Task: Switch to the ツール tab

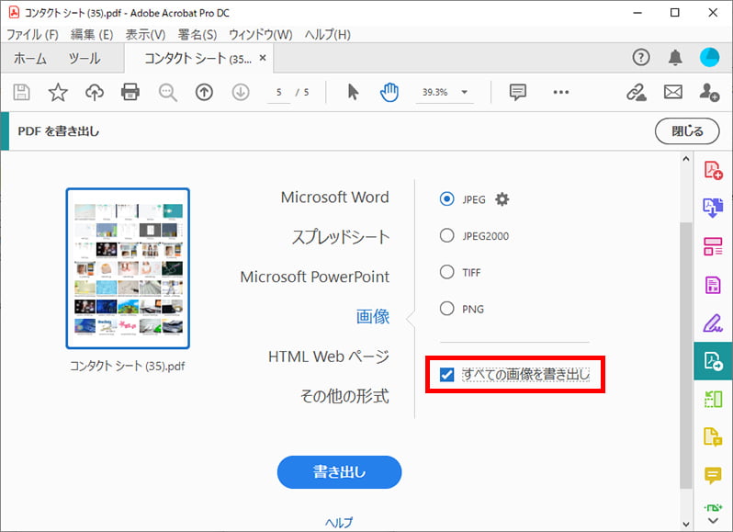Action: tap(85, 58)
